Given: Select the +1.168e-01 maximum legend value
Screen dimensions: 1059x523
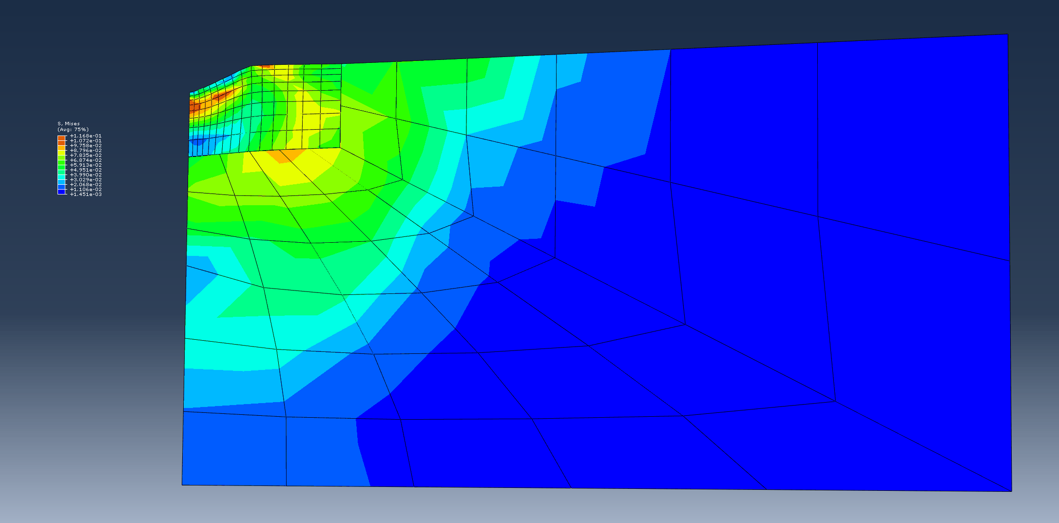Looking at the screenshot, I should click(86, 136).
